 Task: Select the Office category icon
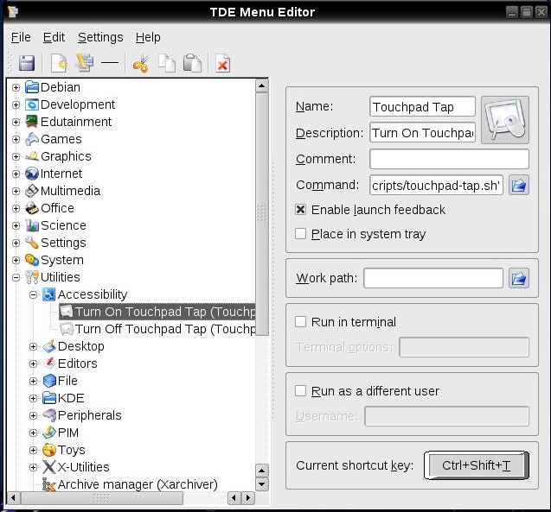click(x=32, y=208)
